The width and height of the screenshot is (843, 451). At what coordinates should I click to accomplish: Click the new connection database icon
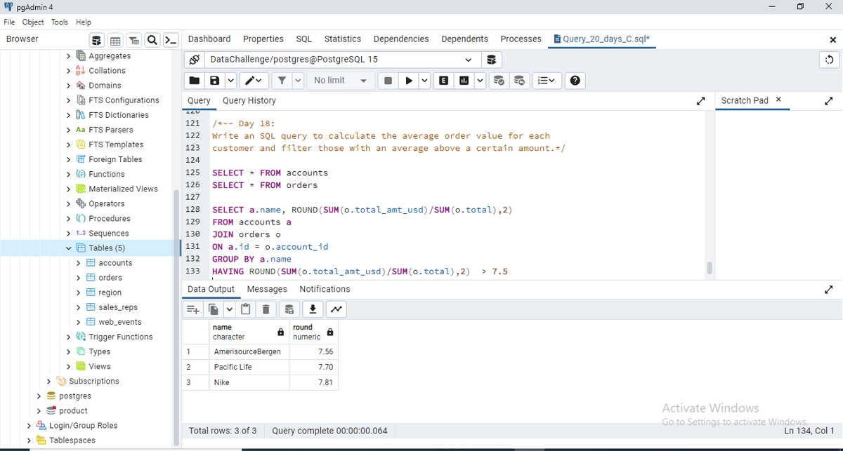point(492,60)
